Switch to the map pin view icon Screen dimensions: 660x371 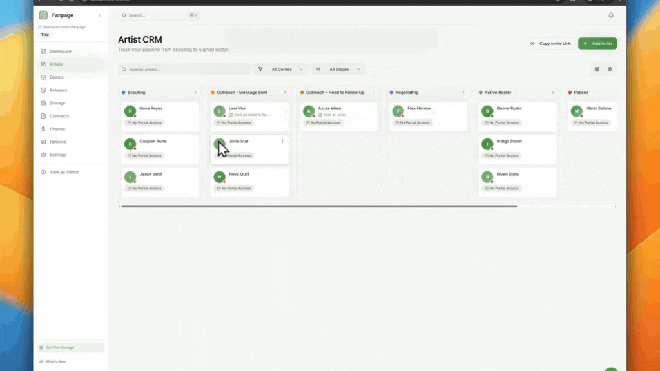[x=610, y=69]
